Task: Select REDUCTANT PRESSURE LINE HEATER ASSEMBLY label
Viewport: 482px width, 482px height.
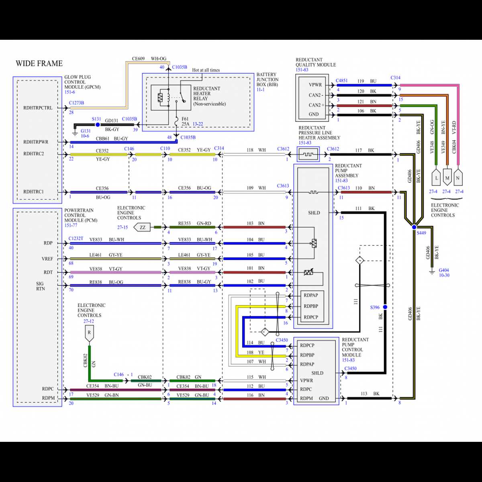Action: coord(319,133)
